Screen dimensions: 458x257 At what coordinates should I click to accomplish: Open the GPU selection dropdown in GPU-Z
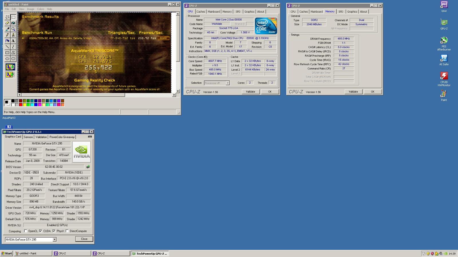pyautogui.click(x=54, y=240)
